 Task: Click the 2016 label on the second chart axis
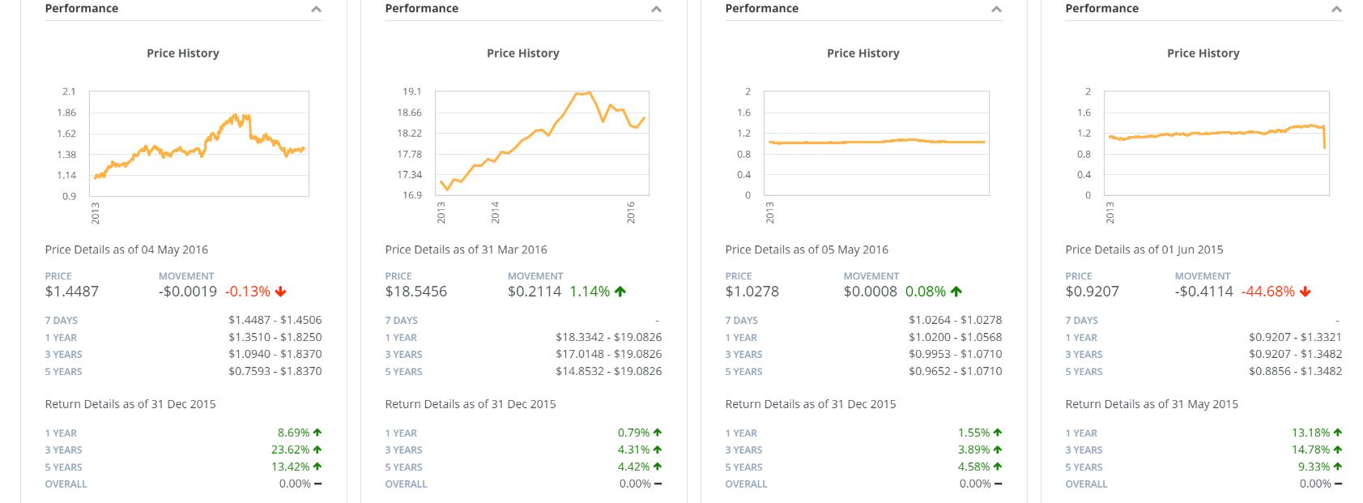(x=632, y=212)
